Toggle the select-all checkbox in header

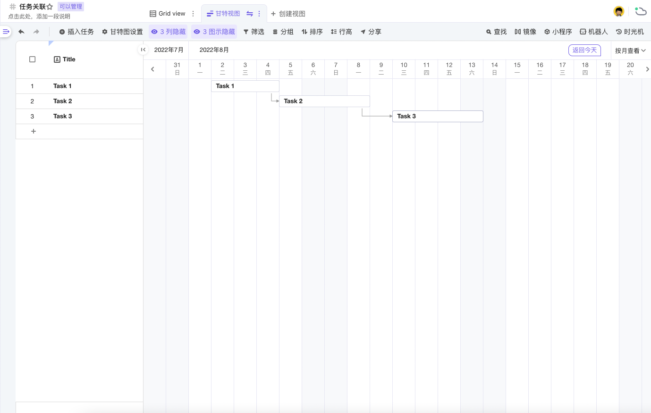(33, 59)
